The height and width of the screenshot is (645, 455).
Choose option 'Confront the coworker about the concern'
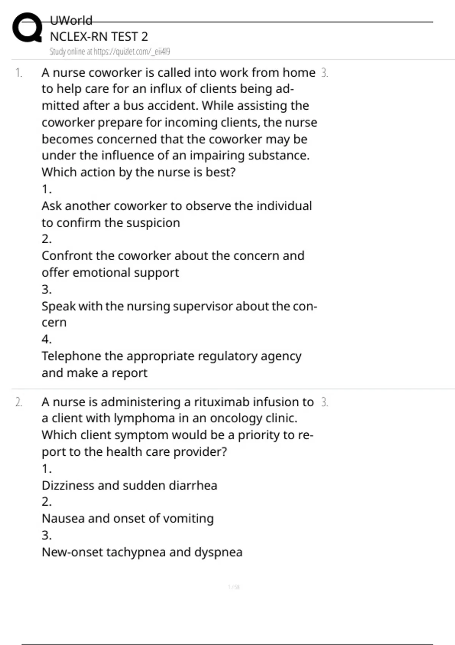[173, 256]
